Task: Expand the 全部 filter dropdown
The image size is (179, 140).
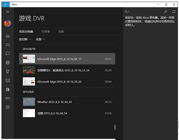Action: [x=40, y=39]
